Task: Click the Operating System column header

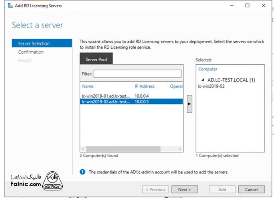Action: pos(176,86)
